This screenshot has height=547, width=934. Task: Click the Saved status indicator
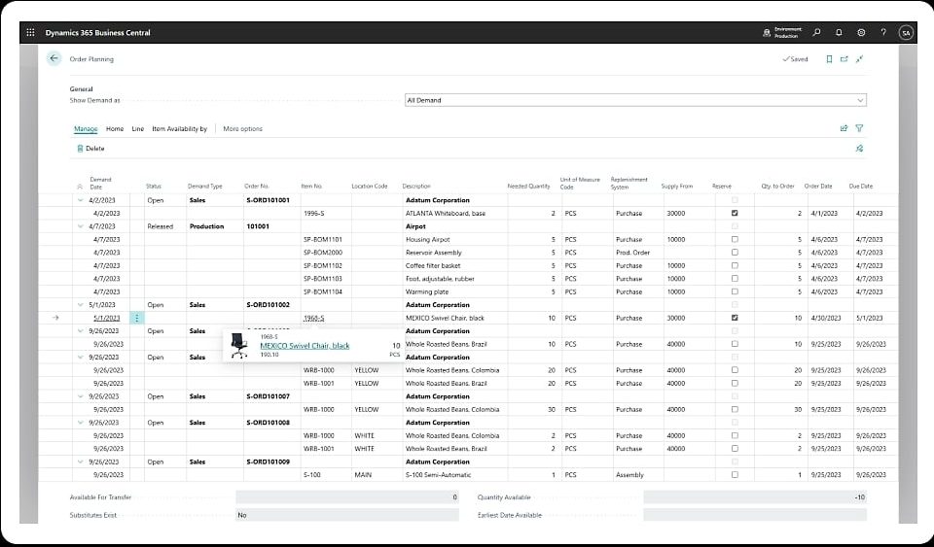795,59
